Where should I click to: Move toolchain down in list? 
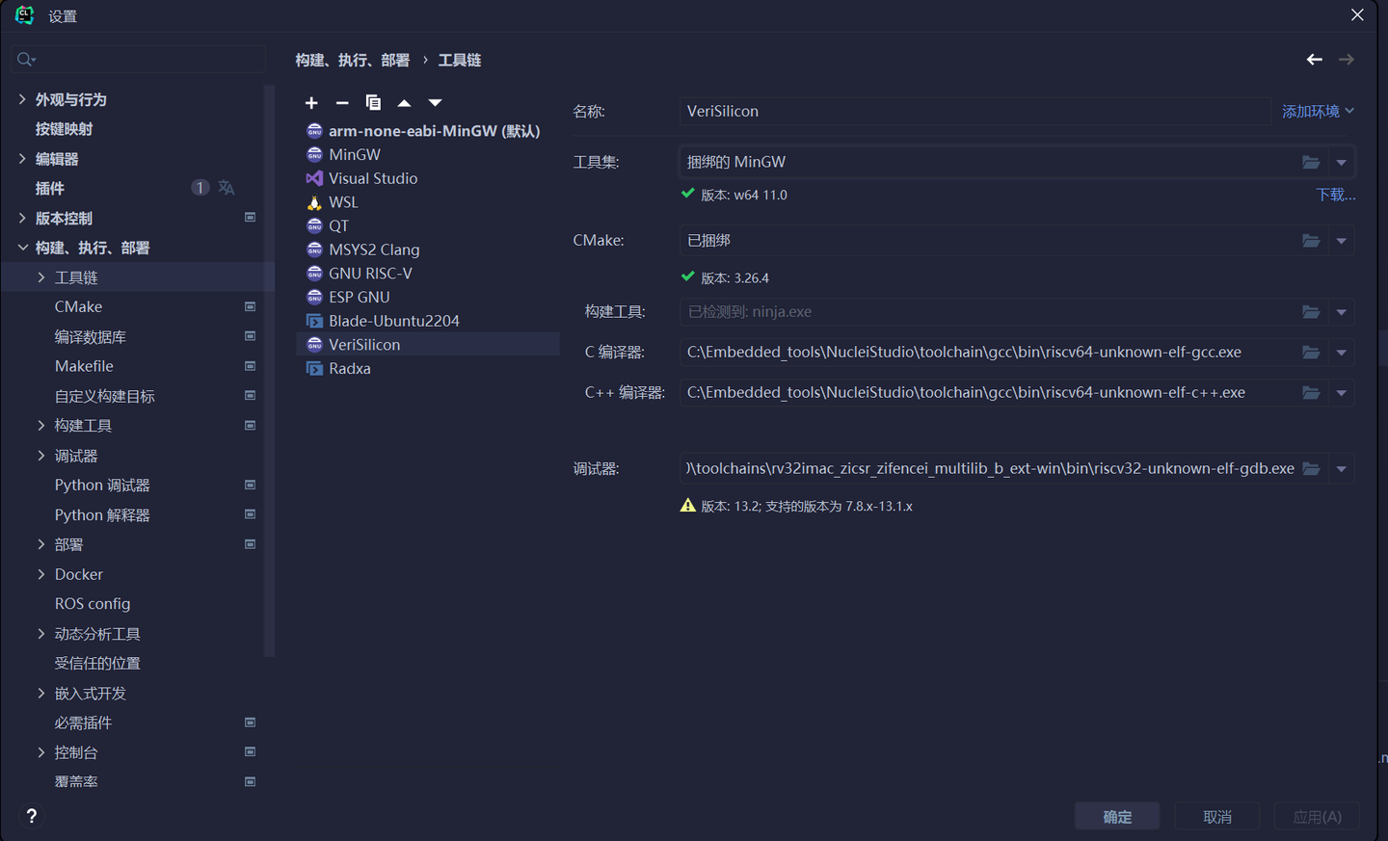pyautogui.click(x=436, y=103)
